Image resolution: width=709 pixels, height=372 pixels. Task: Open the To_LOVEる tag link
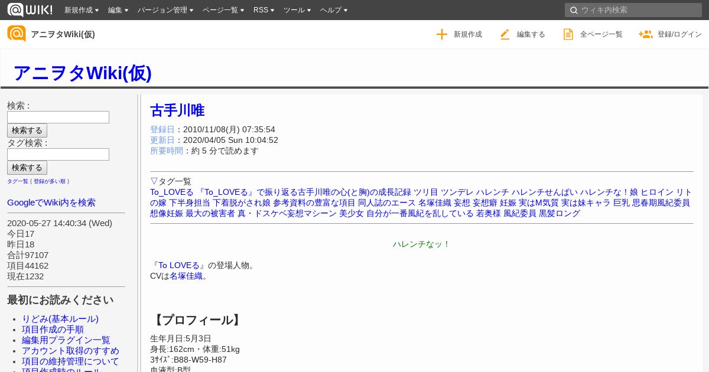[x=172, y=192]
